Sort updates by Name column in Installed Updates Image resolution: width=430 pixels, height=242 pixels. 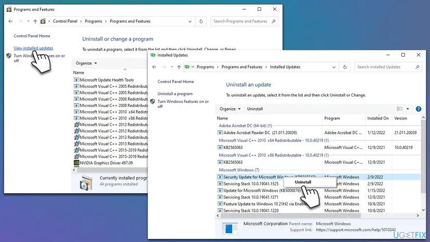(x=269, y=118)
